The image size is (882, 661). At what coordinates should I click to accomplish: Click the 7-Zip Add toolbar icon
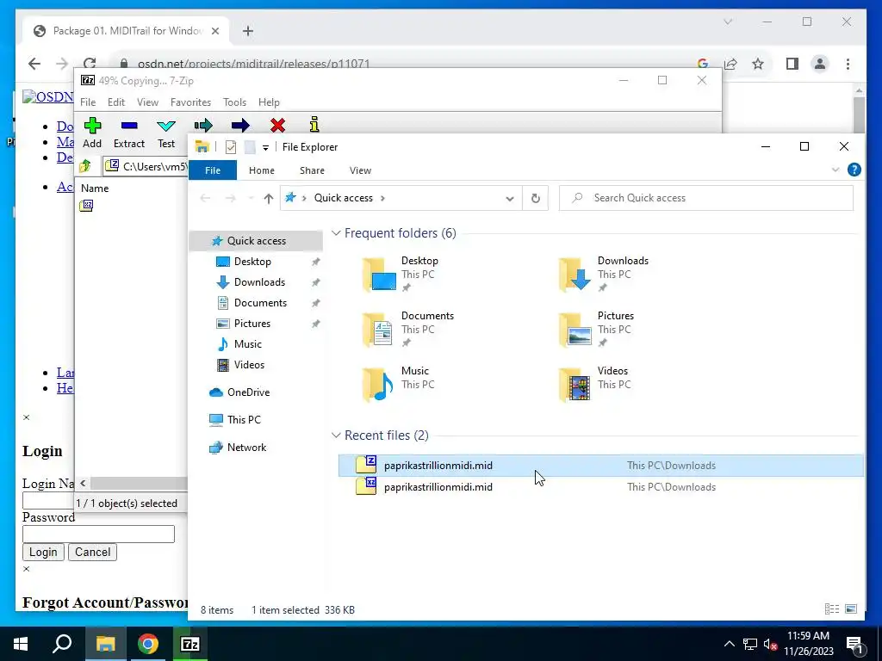[92, 126]
